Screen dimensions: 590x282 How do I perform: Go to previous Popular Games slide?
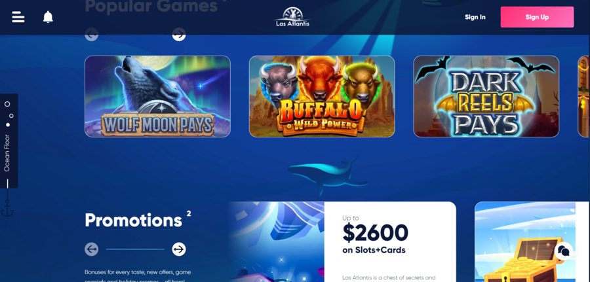[x=91, y=35]
